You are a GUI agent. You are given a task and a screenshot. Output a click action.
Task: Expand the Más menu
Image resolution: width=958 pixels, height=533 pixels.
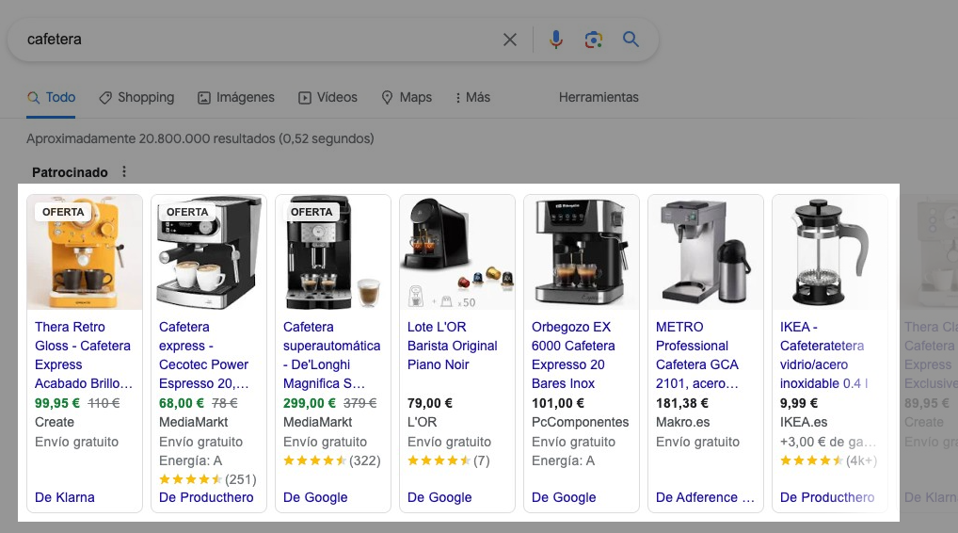coord(473,97)
